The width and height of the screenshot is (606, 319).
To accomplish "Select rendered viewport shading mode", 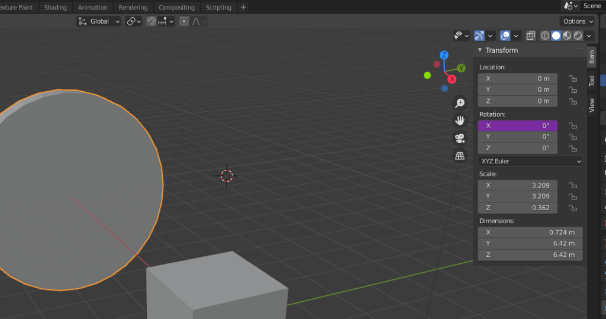I will pos(578,36).
